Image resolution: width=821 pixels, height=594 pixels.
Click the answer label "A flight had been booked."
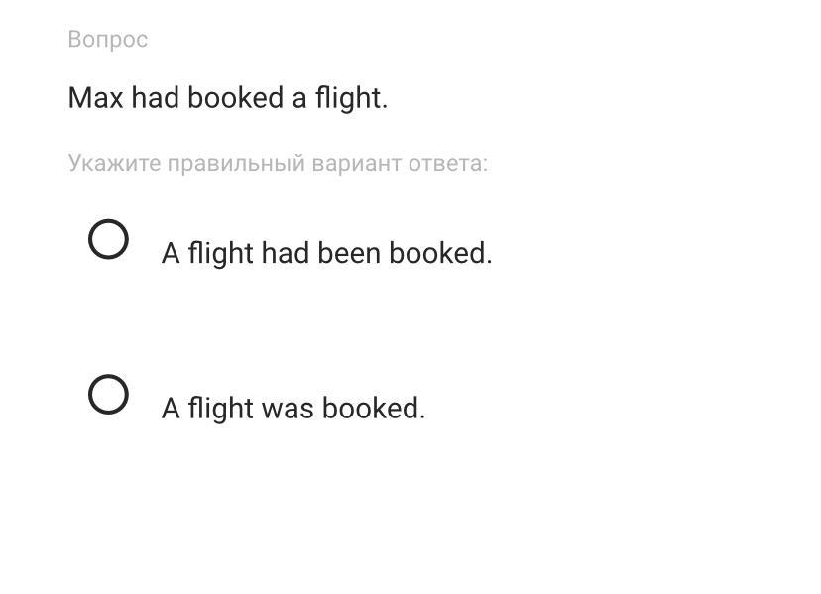[x=327, y=254]
